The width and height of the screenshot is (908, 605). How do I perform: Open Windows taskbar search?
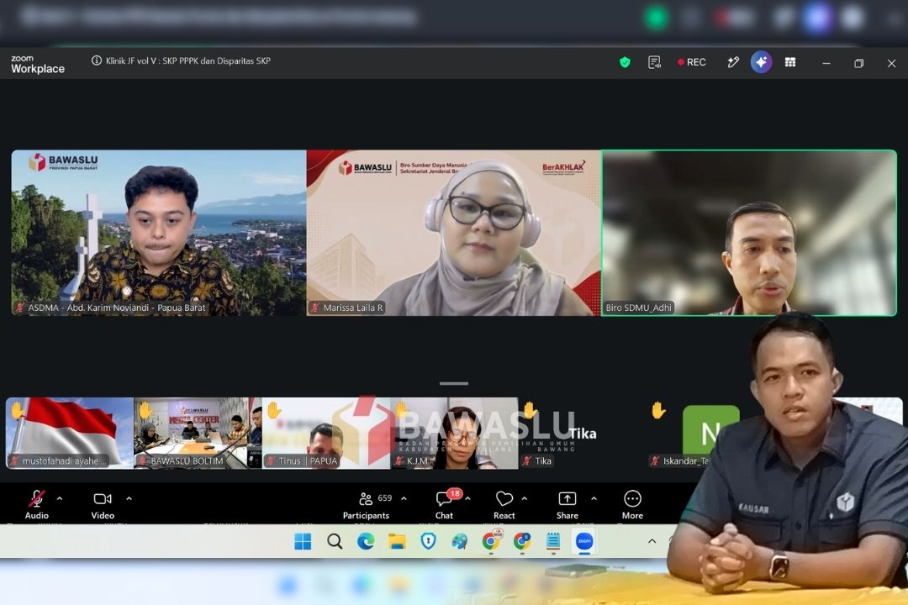pyautogui.click(x=334, y=541)
